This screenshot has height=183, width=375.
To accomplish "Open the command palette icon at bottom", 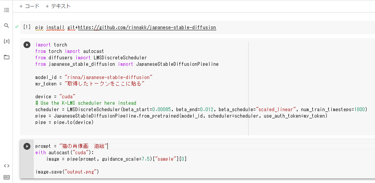I will pyautogui.click(x=6, y=177).
